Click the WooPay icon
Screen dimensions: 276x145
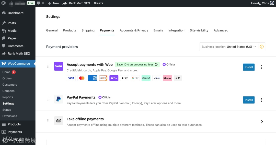point(114,78)
